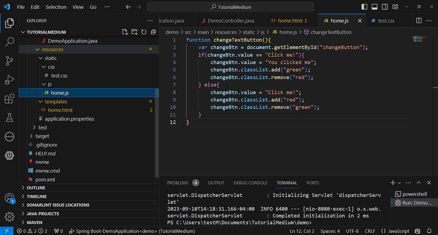This screenshot has height=235, width=438.
Task: Switch to the DemoController.java tab
Action: [231, 21]
